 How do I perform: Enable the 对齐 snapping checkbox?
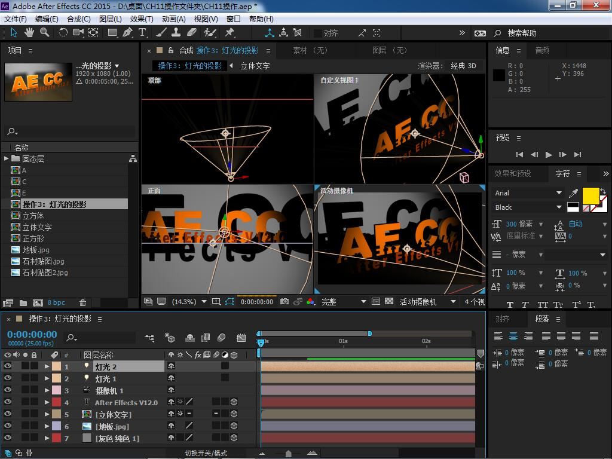[318, 33]
